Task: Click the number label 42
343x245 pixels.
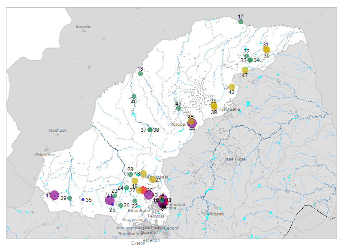Action: tap(232, 92)
